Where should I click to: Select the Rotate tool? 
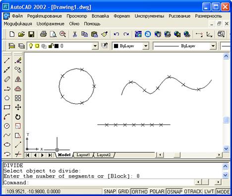coord(18,117)
